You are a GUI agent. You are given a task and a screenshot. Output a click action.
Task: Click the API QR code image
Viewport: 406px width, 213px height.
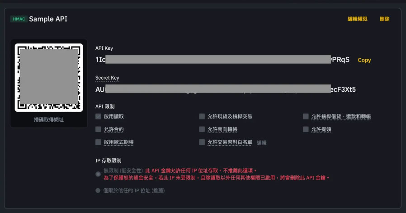[x=49, y=77]
